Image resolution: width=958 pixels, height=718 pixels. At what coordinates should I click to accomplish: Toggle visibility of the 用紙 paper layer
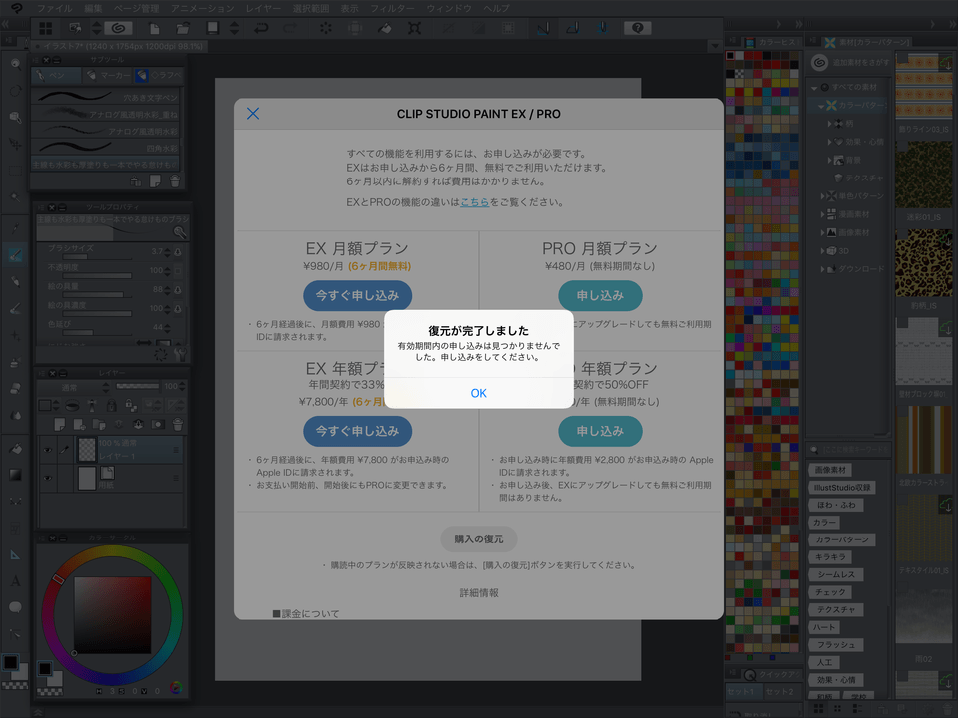pos(48,477)
